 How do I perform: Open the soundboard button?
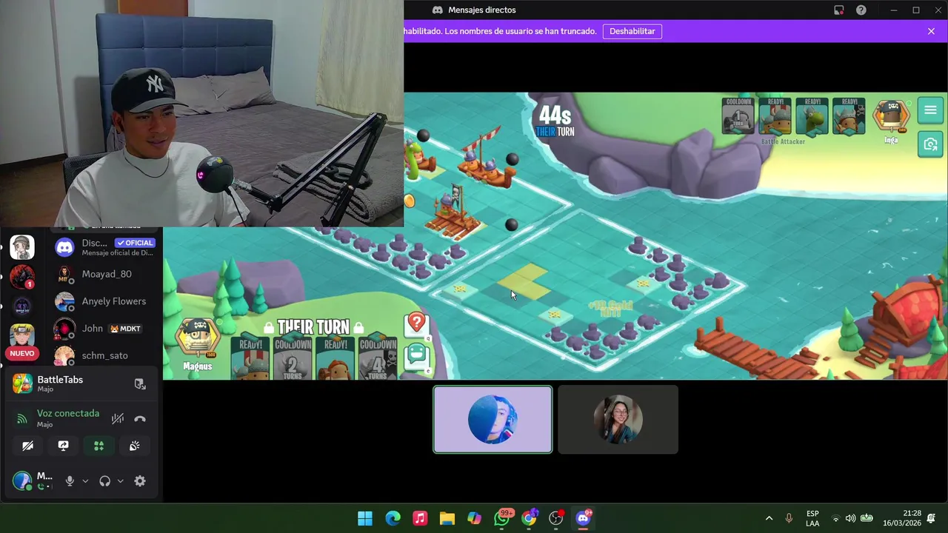pos(134,446)
